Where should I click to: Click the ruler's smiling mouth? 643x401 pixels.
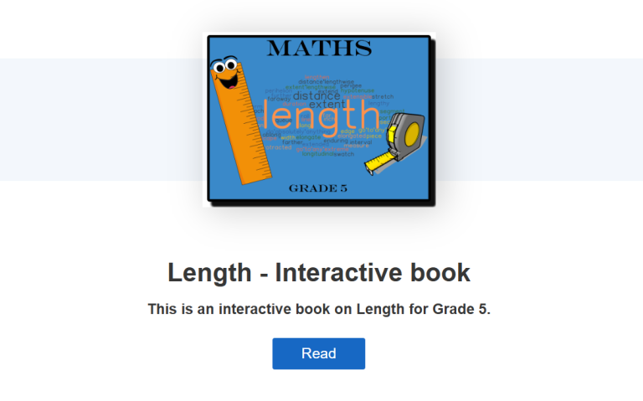click(229, 82)
